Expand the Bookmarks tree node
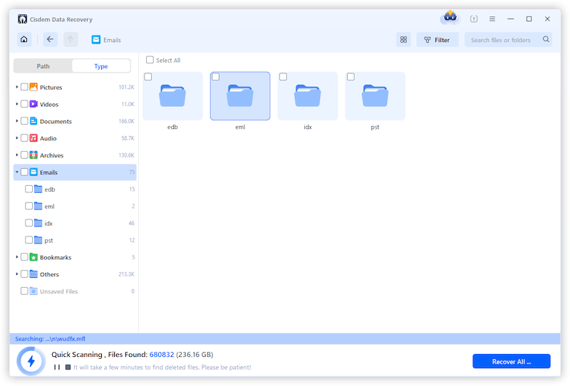The width and height of the screenshot is (570, 386). coord(16,257)
